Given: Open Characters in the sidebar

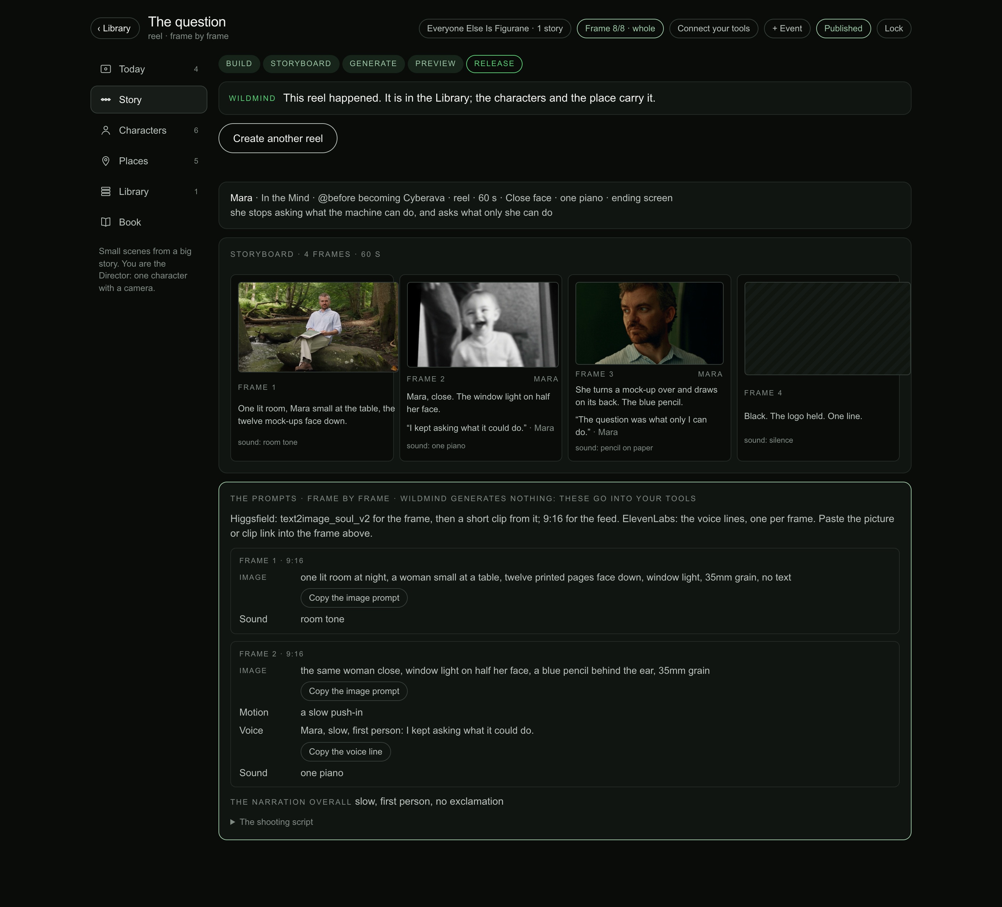Looking at the screenshot, I should coord(149,130).
